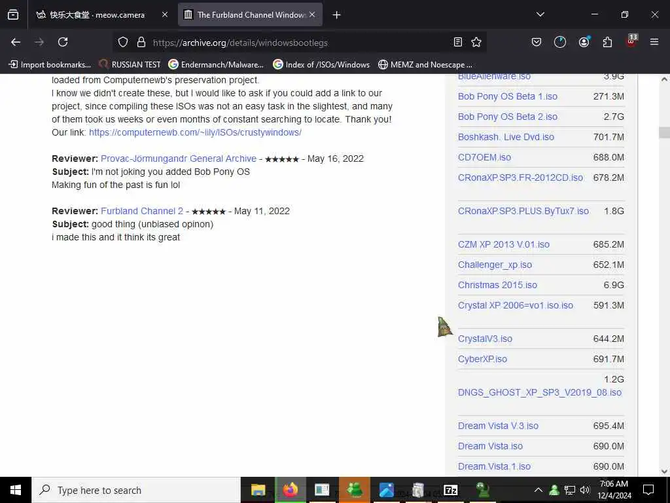670x503 pixels.
Task: Click page scrollbar up arrow
Action: tap(664, 79)
